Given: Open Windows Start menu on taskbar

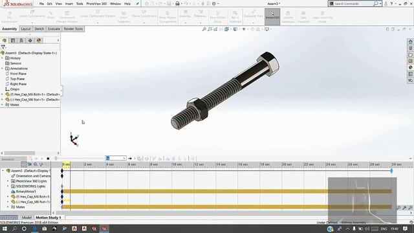Looking at the screenshot, I should [5, 228].
